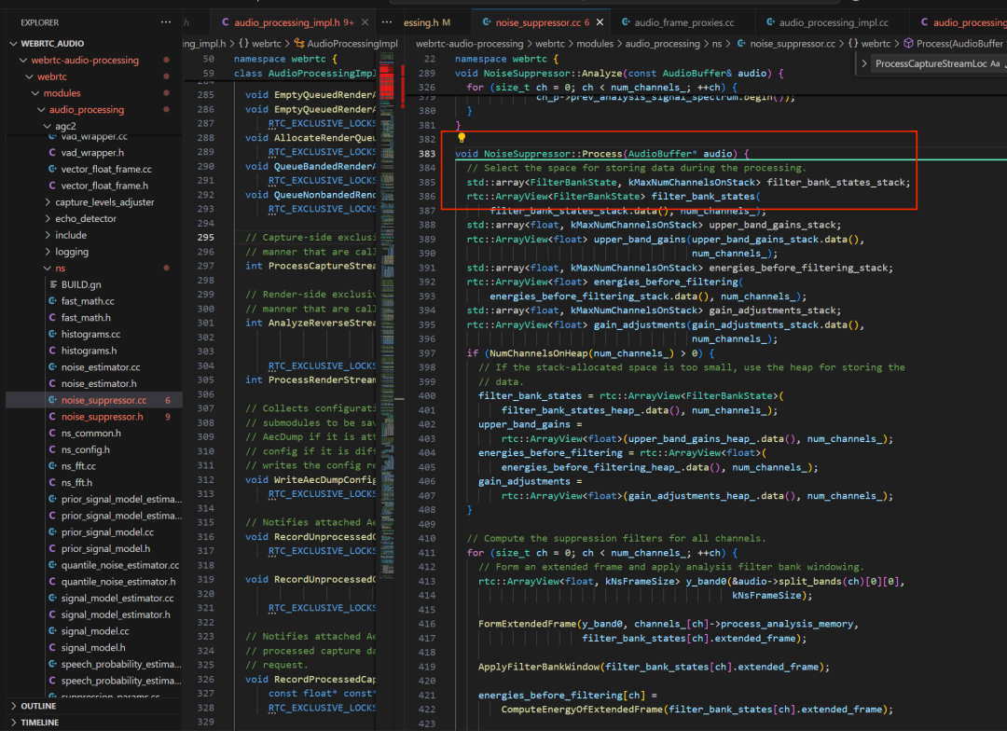The height and width of the screenshot is (731, 1007).
Task: Click line number 410 gutter
Action: pos(427,538)
